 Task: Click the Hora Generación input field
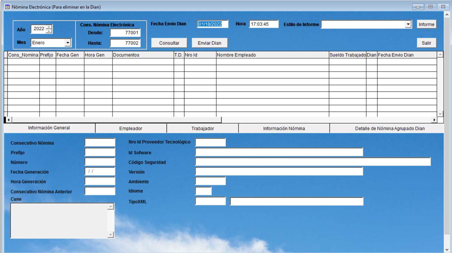(x=100, y=181)
